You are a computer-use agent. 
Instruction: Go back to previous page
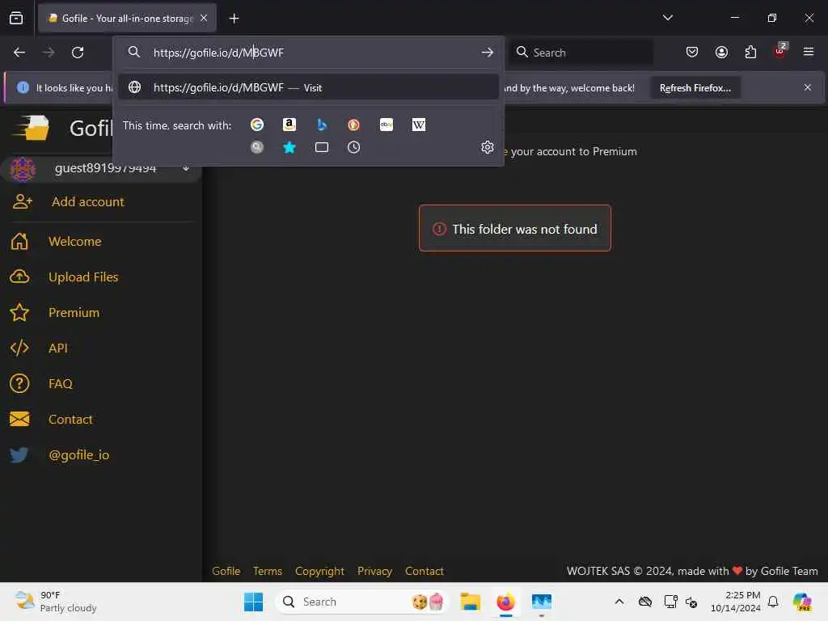[19, 53]
